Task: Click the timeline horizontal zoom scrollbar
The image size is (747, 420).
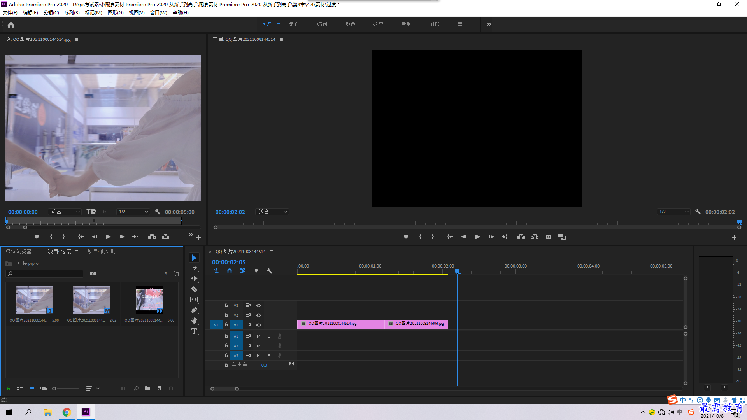Action: coord(224,389)
